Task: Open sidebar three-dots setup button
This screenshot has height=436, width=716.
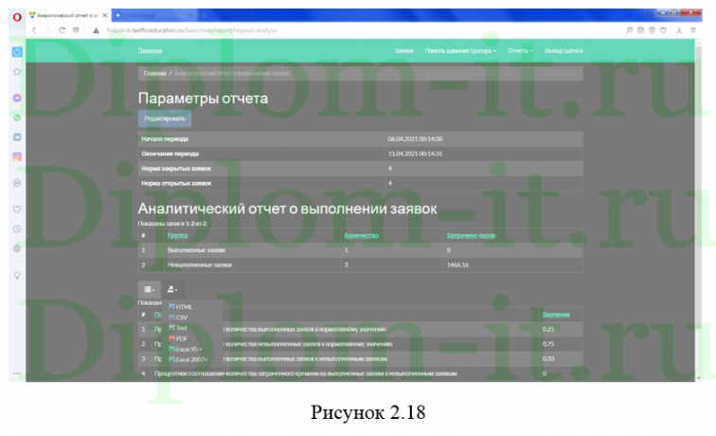Action: [17, 373]
